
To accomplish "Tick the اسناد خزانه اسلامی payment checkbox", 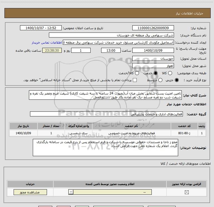I will click(x=135, y=80).
